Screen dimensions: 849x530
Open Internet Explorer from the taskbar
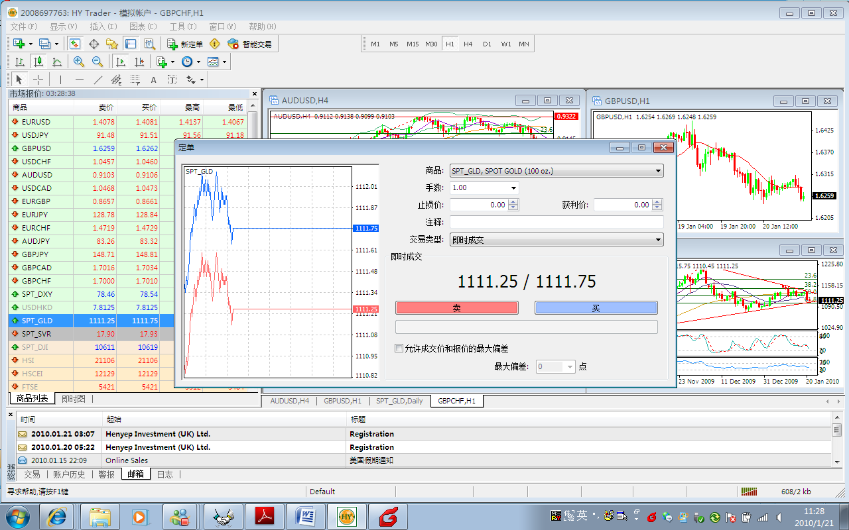point(56,516)
